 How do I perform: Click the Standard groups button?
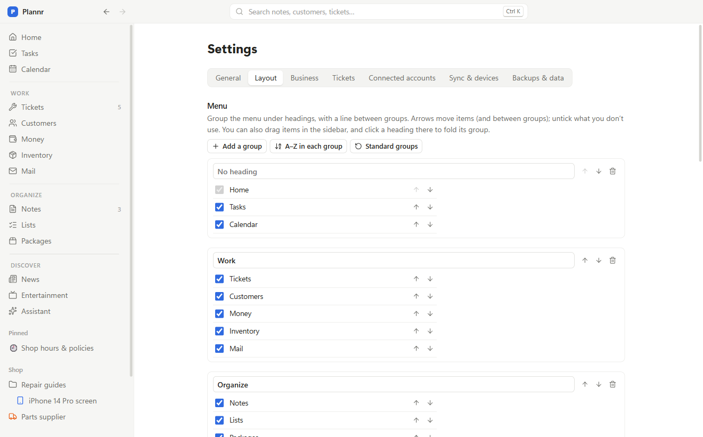386,146
